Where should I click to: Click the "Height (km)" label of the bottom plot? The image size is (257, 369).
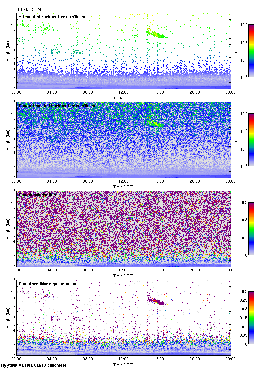(8, 318)
